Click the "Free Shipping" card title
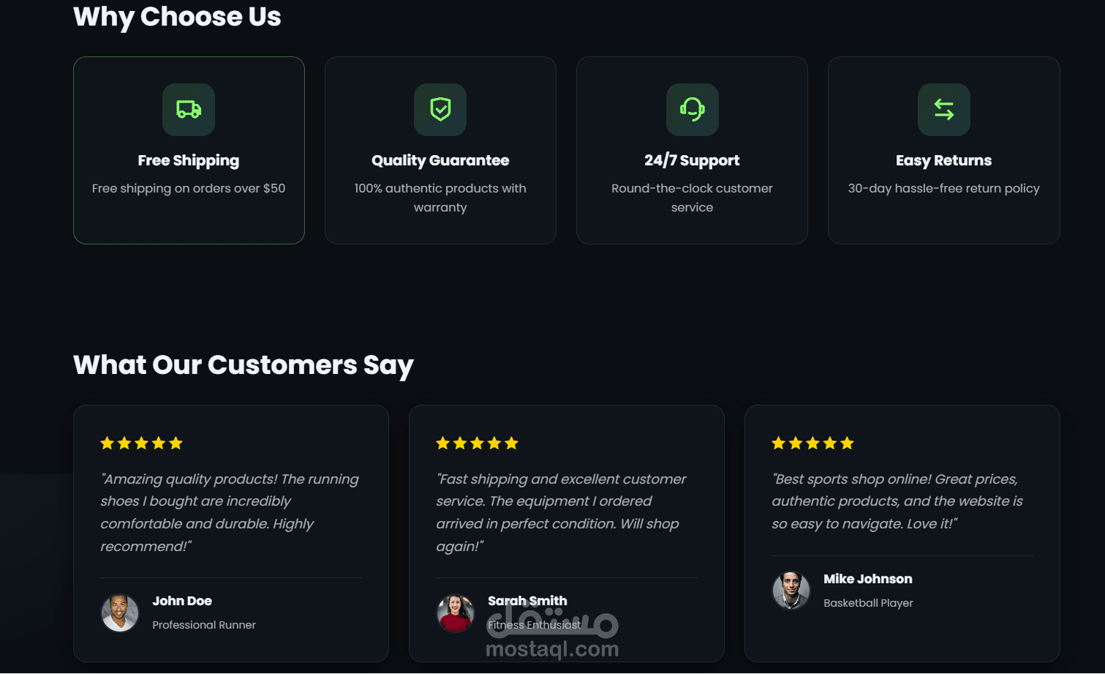 point(189,160)
